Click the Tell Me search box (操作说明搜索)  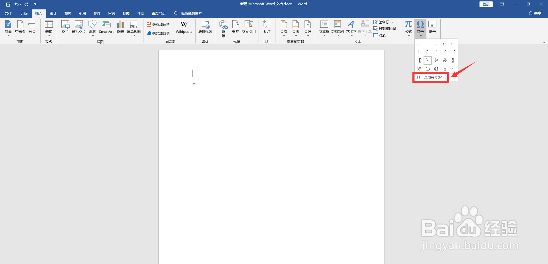tap(188, 13)
